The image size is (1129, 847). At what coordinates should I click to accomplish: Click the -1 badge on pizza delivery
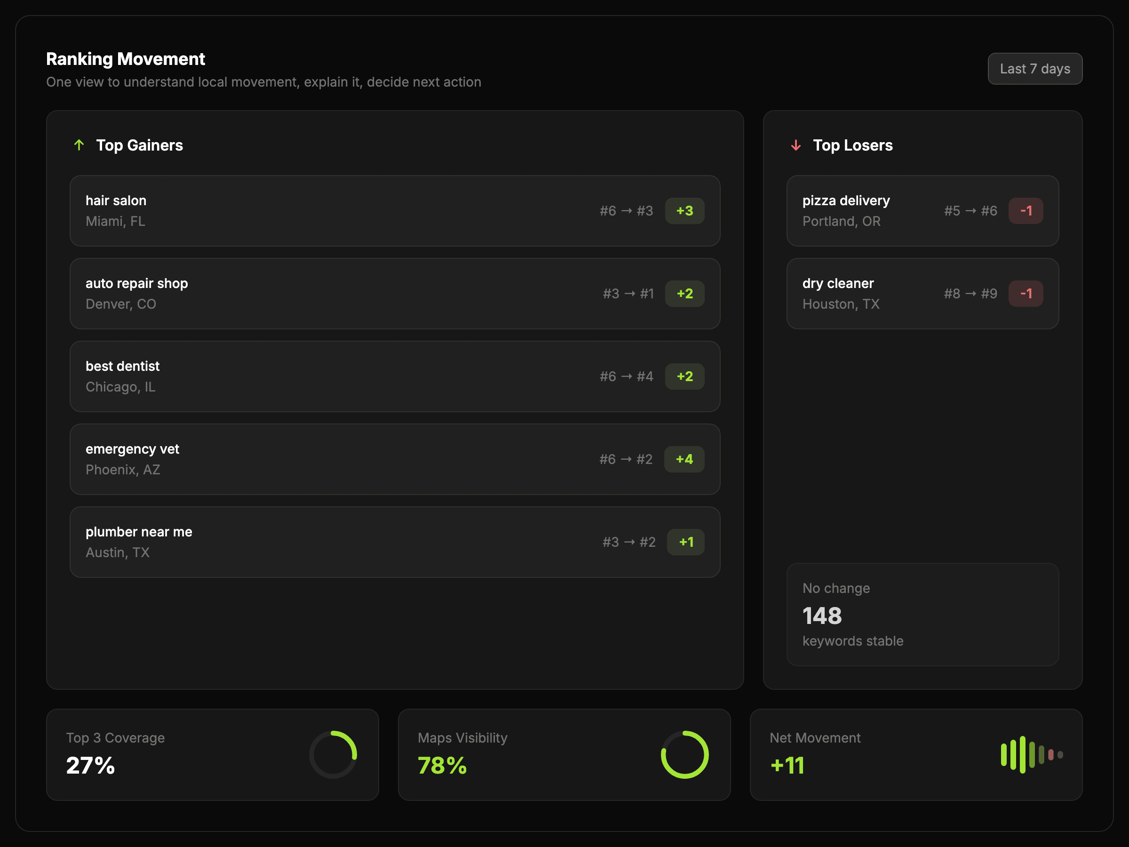[1026, 211]
